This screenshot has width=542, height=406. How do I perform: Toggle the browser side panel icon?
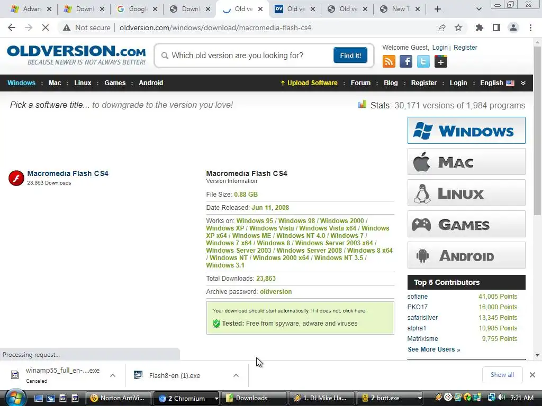click(x=496, y=27)
